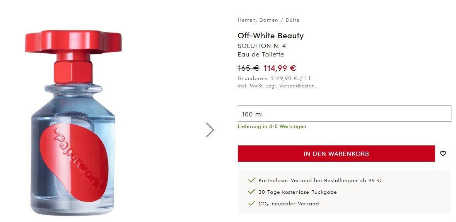Click the Lieferung in 3-5 Werktagen notice
456x222 pixels.
pyautogui.click(x=272, y=126)
